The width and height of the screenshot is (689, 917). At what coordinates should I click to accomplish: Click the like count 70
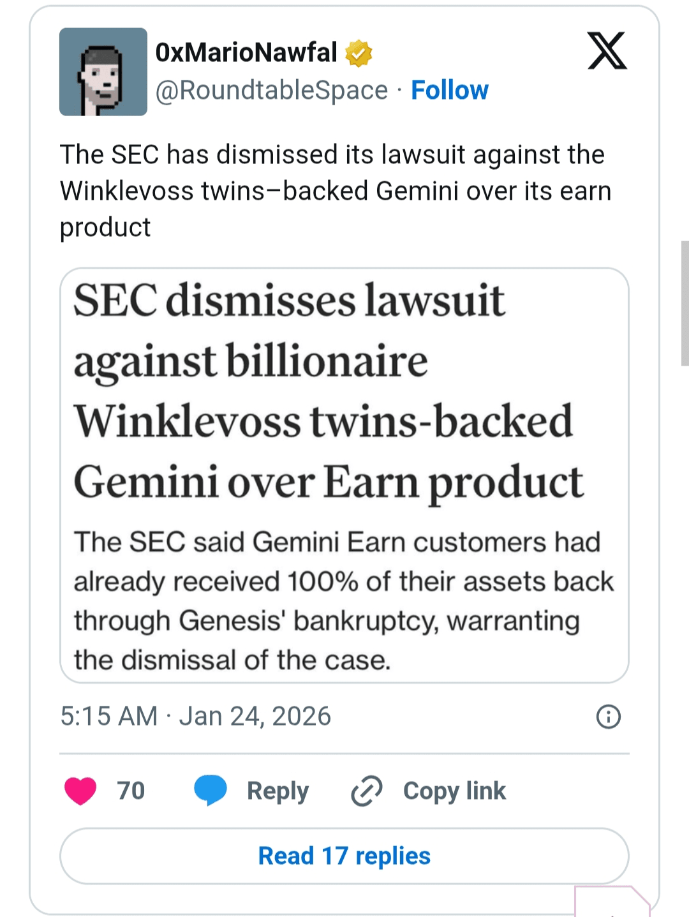[x=131, y=791]
